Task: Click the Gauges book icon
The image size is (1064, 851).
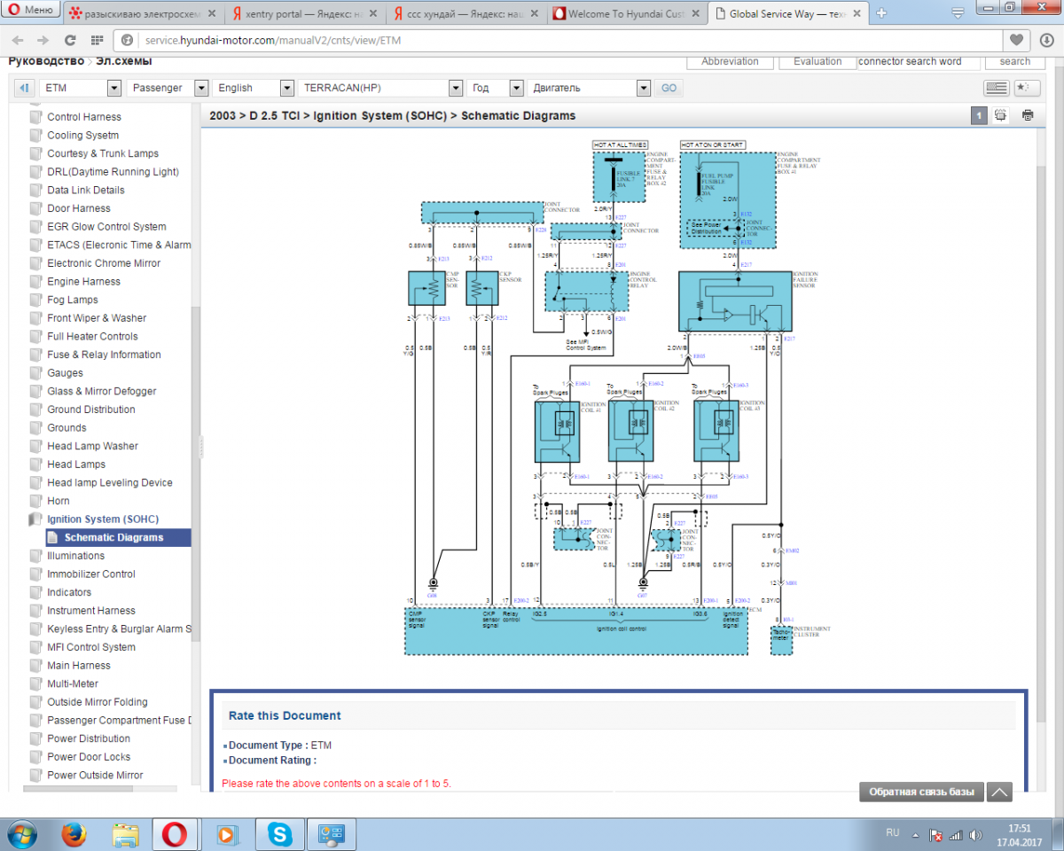Action: click(x=35, y=373)
